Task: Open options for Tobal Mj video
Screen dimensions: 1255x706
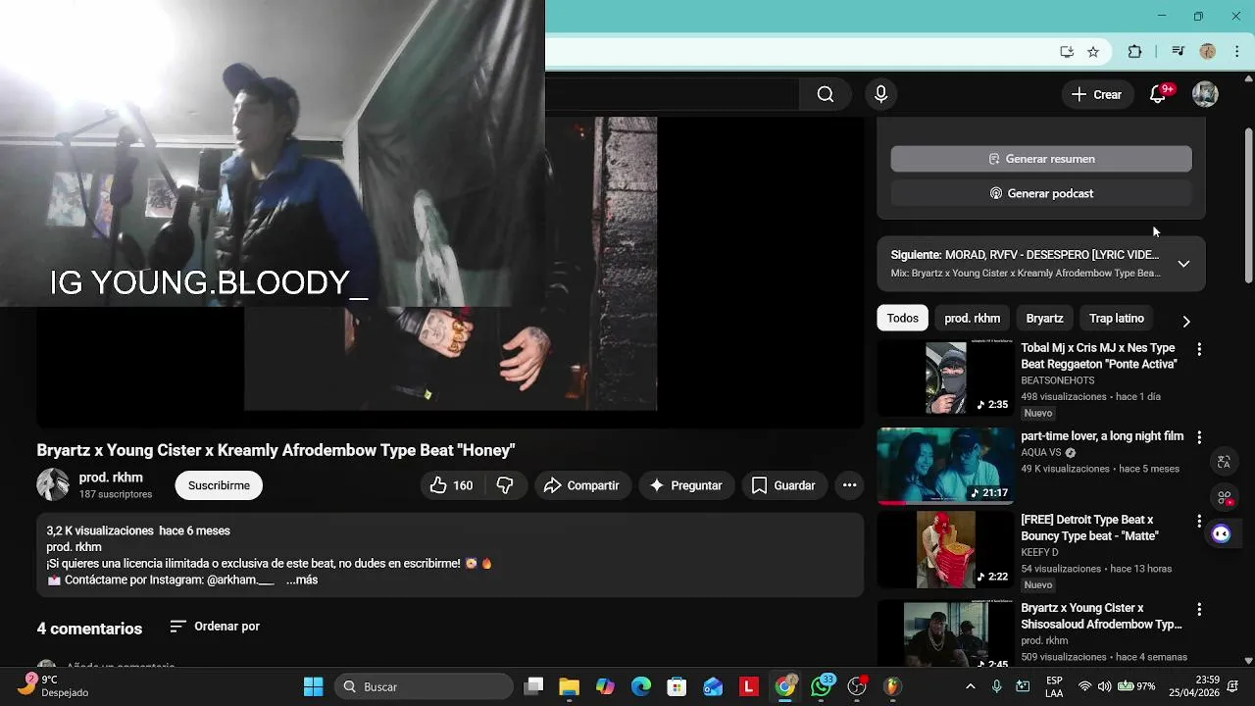Action: pyautogui.click(x=1198, y=349)
